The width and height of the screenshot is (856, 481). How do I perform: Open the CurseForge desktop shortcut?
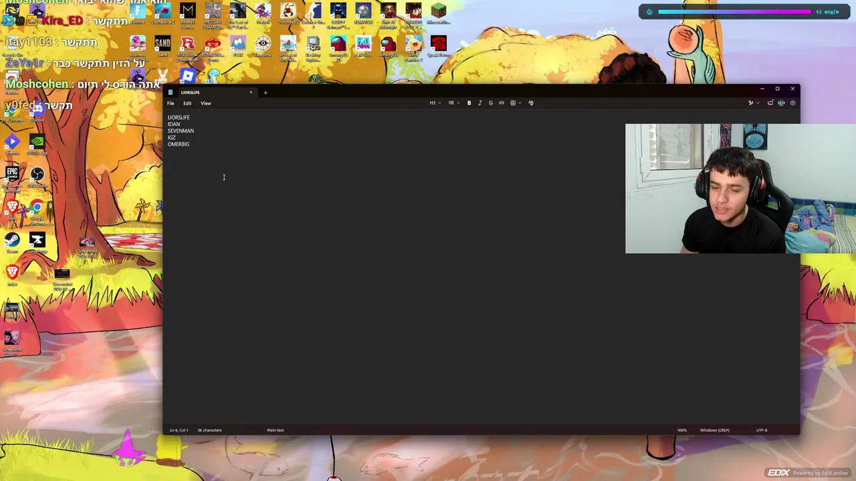click(37, 242)
